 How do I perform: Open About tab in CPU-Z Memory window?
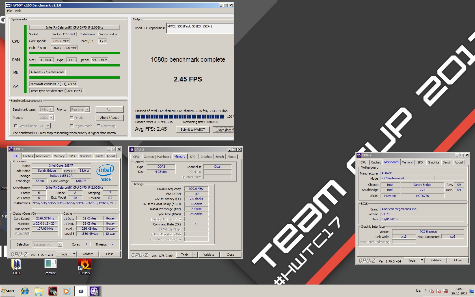pos(232,157)
